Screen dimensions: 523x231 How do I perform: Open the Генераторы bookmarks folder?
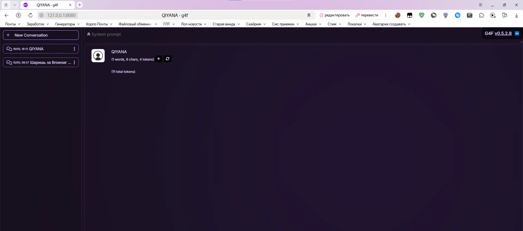[x=67, y=24]
